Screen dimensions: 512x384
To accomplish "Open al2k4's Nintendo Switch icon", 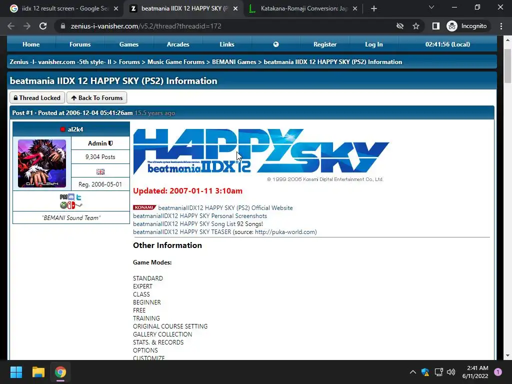I will [x=71, y=205].
